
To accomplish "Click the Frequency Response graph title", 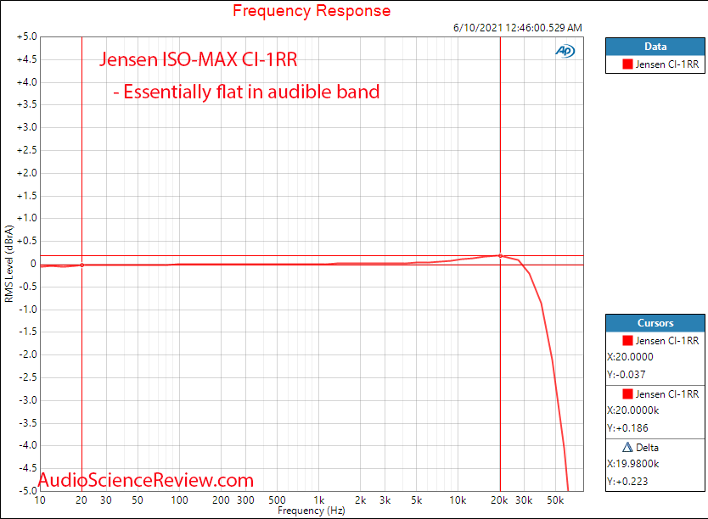I will [x=312, y=10].
